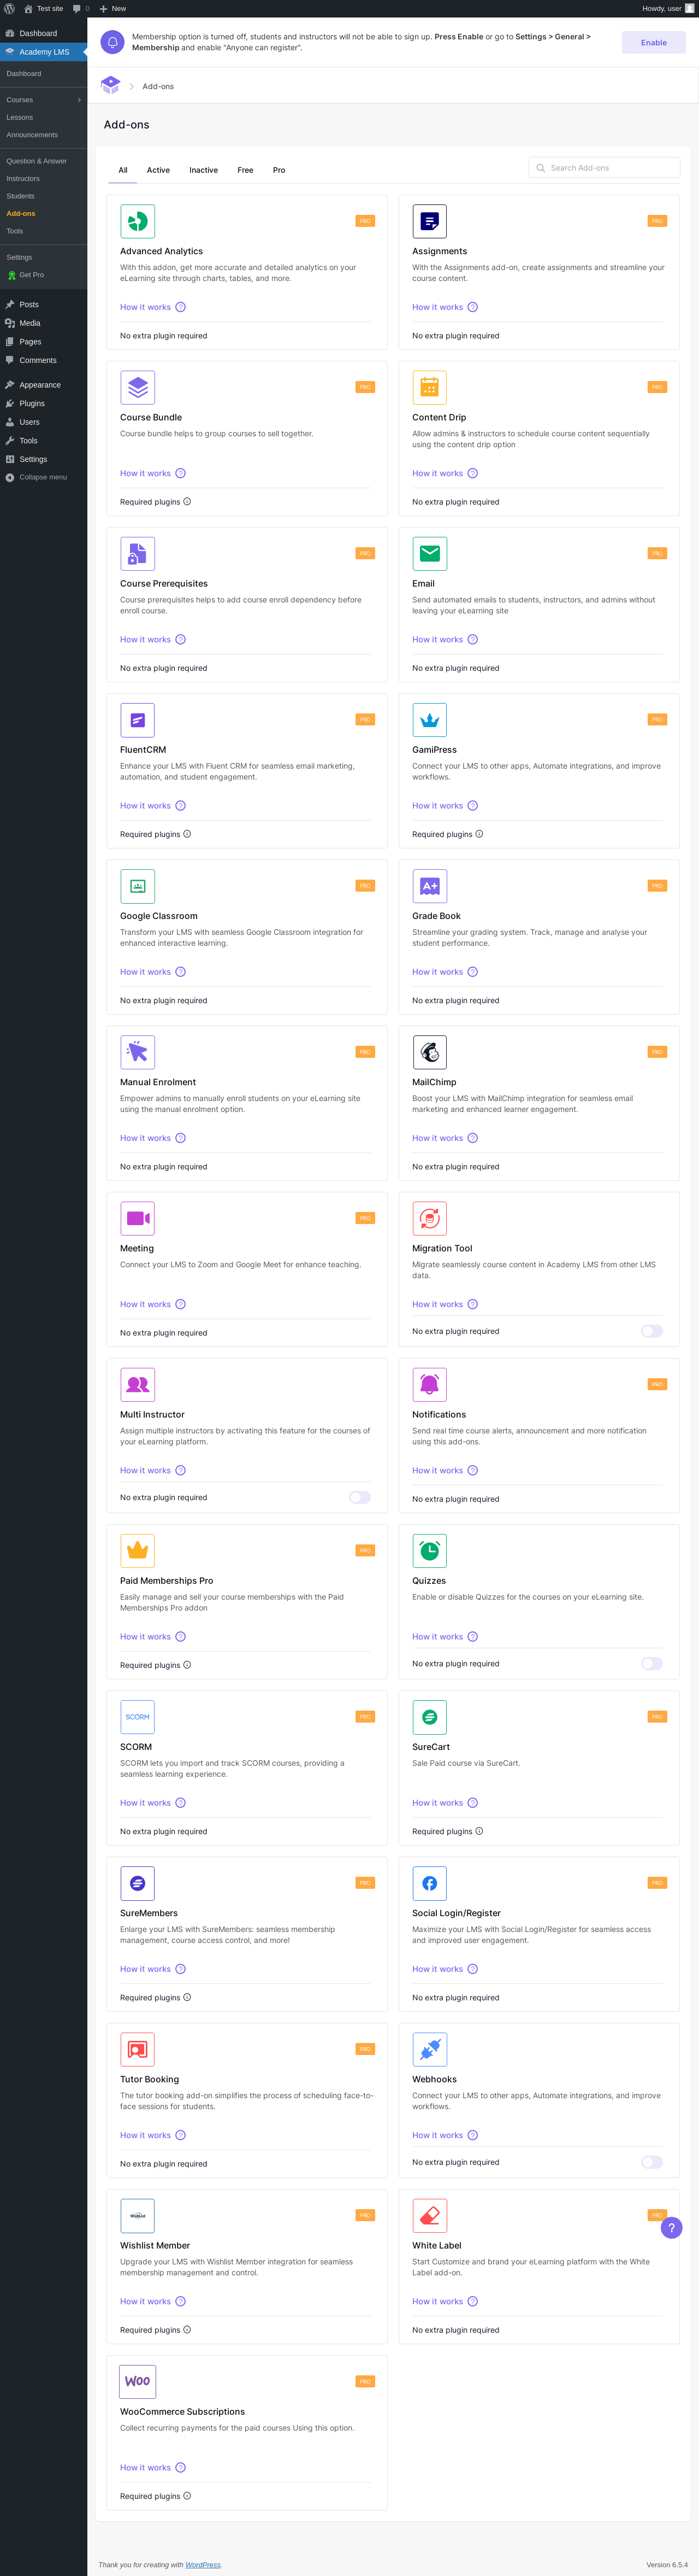Click the GamiPress crown icon

[x=429, y=720]
